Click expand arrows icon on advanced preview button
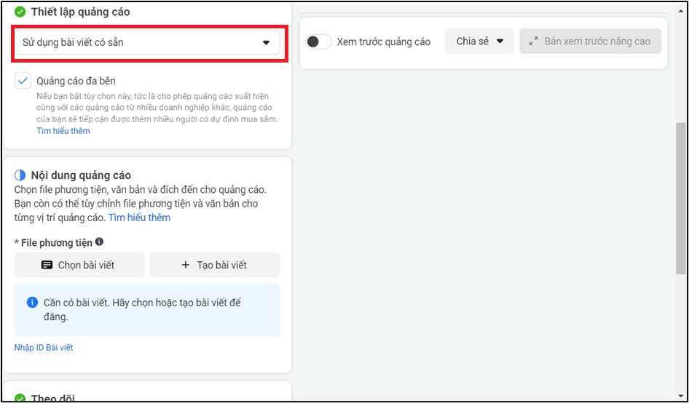 pyautogui.click(x=533, y=41)
